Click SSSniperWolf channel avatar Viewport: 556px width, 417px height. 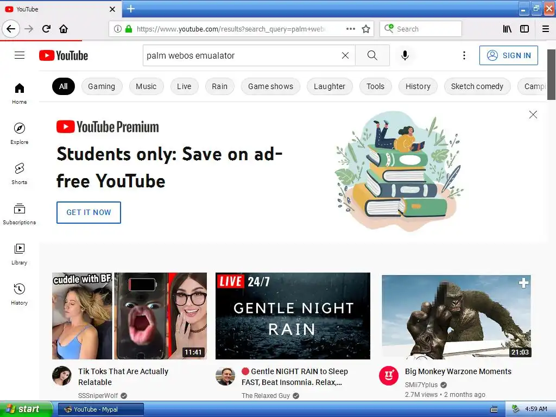click(x=62, y=376)
